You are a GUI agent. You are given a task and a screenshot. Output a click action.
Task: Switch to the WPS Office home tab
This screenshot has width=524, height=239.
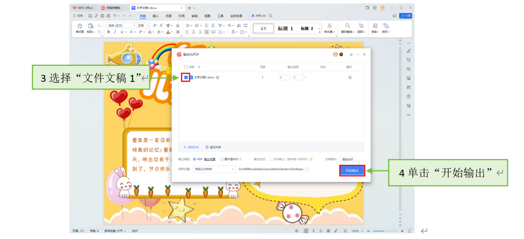point(83,8)
